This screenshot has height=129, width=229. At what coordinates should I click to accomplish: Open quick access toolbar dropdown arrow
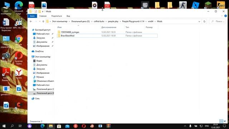pos(43,11)
